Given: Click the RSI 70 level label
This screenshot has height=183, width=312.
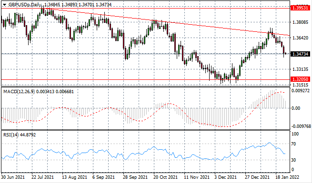Looking at the screenshot, I should tap(294, 144).
